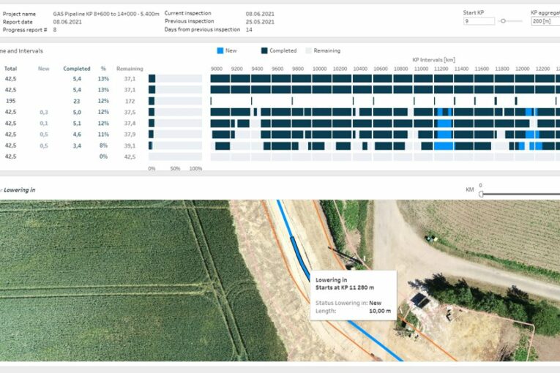Screen dimensions: 560x373
Task: Open the KP aggregate 200 [m] dropdown
Action: pyautogui.click(x=545, y=21)
